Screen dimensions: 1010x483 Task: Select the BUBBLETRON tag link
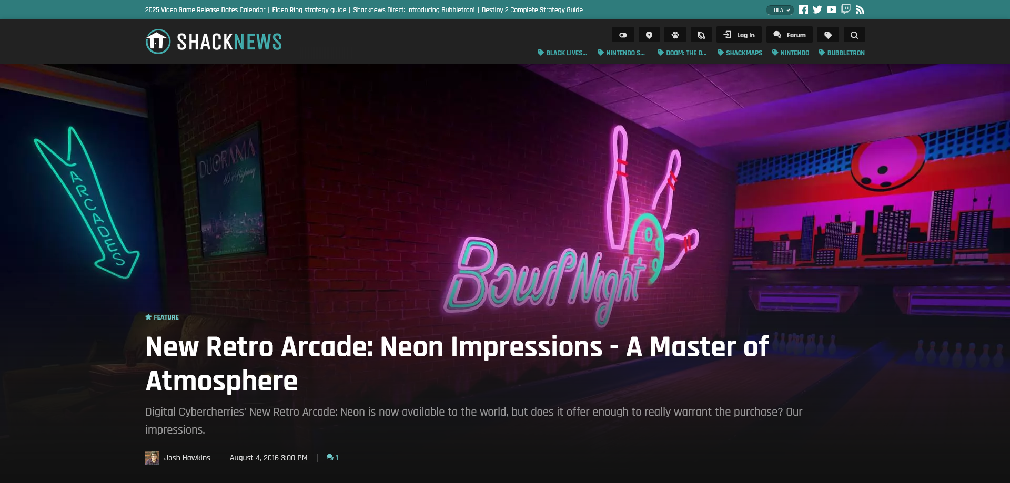point(842,53)
